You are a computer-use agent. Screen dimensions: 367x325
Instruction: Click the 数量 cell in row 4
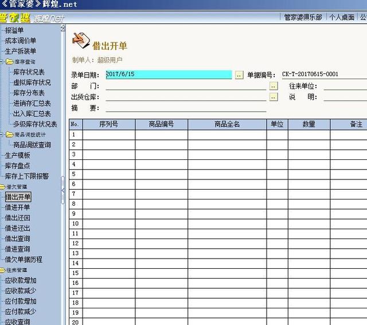click(x=309, y=165)
